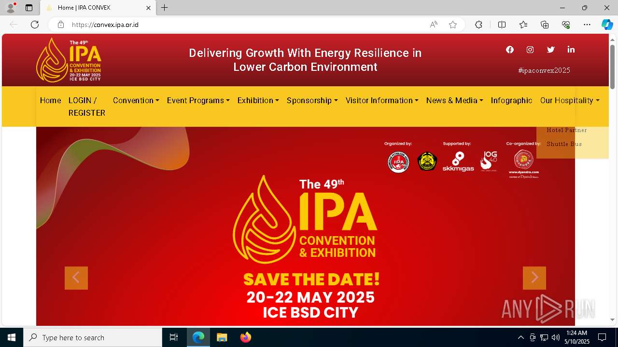Open Action Center notifications icon

tap(602, 337)
